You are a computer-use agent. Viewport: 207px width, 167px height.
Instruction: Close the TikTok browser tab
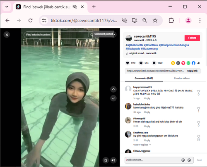click(82, 7)
